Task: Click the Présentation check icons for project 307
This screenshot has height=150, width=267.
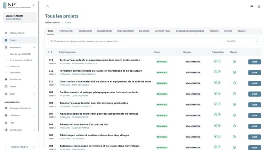Action: point(217,115)
